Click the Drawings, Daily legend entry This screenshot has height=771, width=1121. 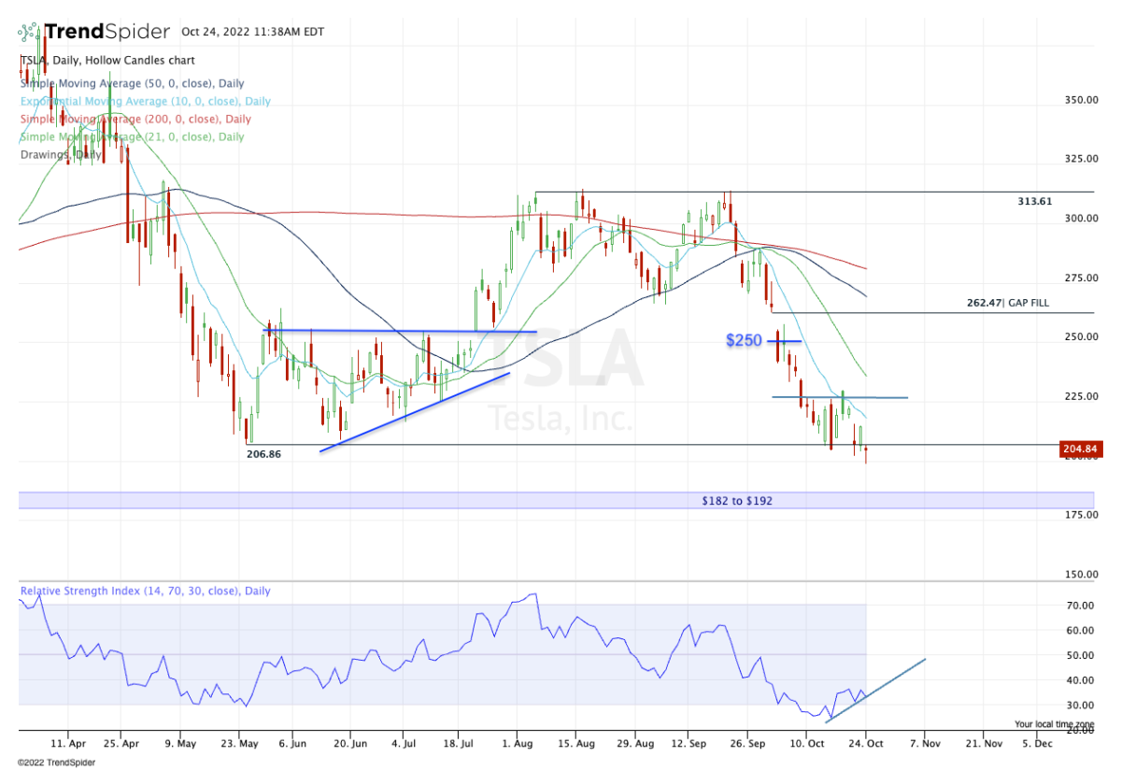pos(60,154)
